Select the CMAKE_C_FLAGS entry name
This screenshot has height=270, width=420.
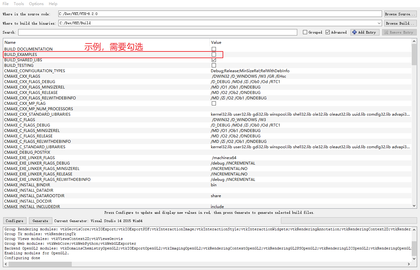coord(19,120)
